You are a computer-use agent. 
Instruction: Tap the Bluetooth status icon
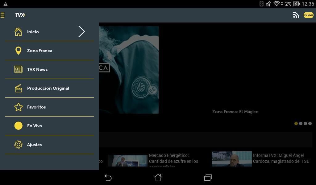click(x=261, y=4)
